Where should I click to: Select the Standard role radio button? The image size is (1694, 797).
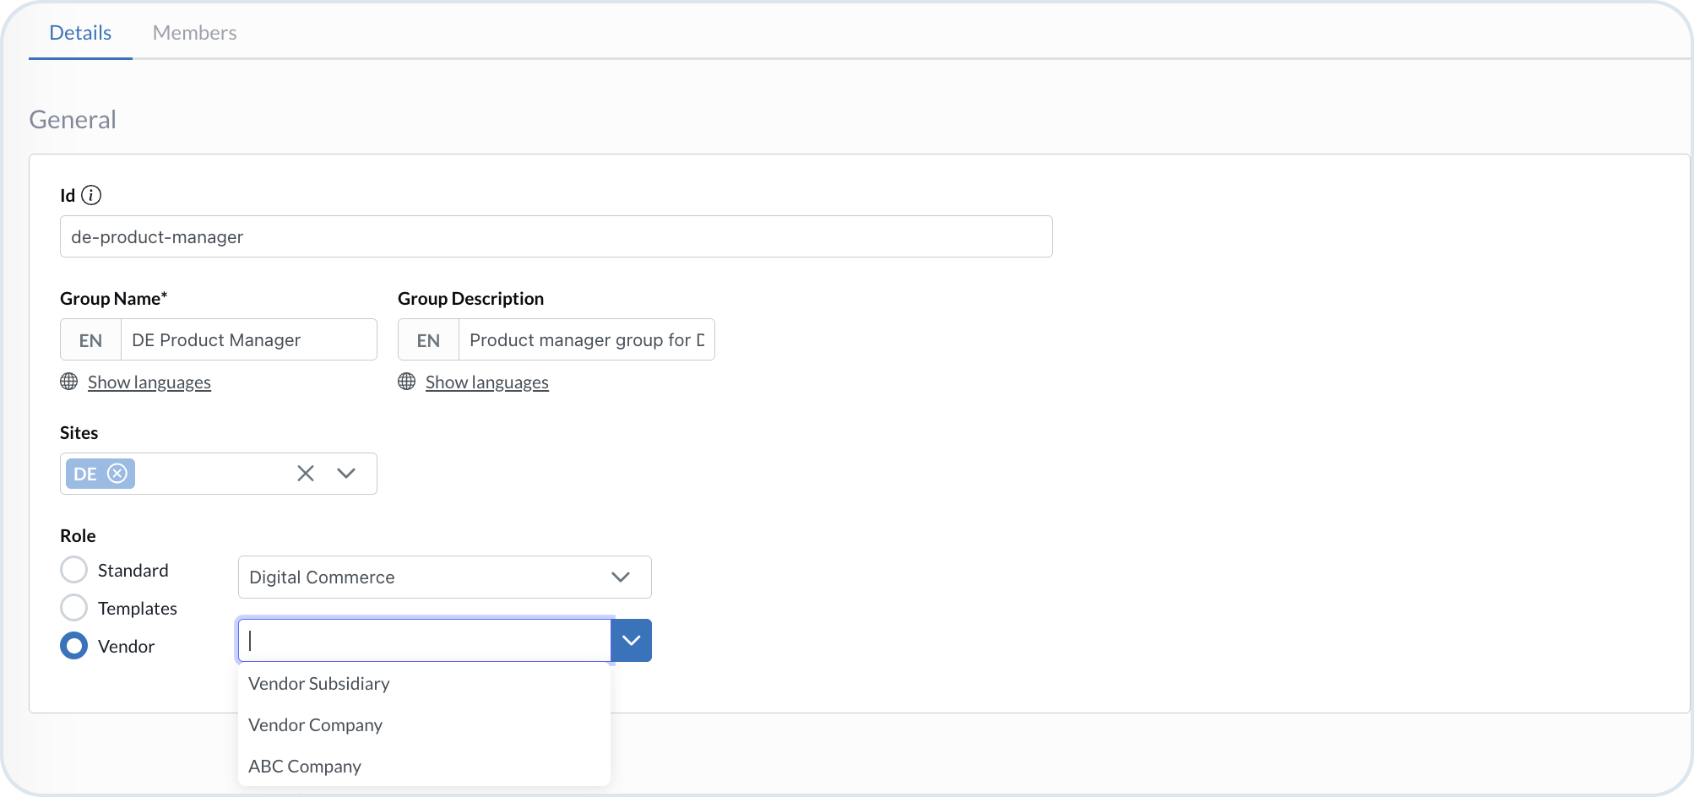(x=74, y=570)
